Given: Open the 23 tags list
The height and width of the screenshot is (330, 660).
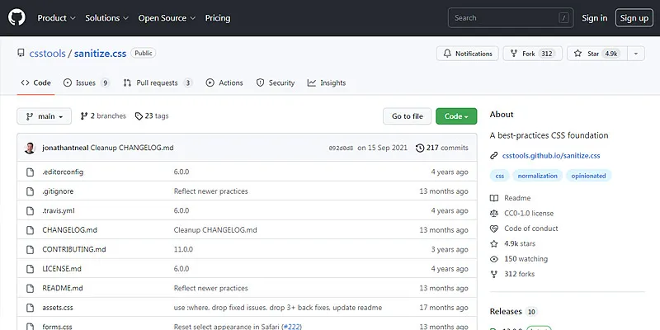Looking at the screenshot, I should coord(152,116).
